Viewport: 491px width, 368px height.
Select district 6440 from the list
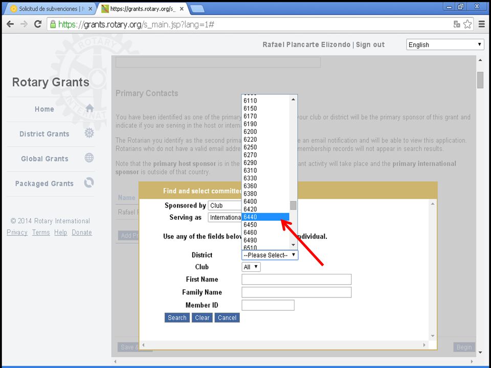(x=265, y=217)
